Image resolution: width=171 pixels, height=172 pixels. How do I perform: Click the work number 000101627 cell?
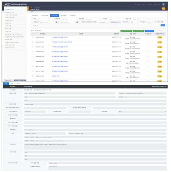(x=40, y=66)
